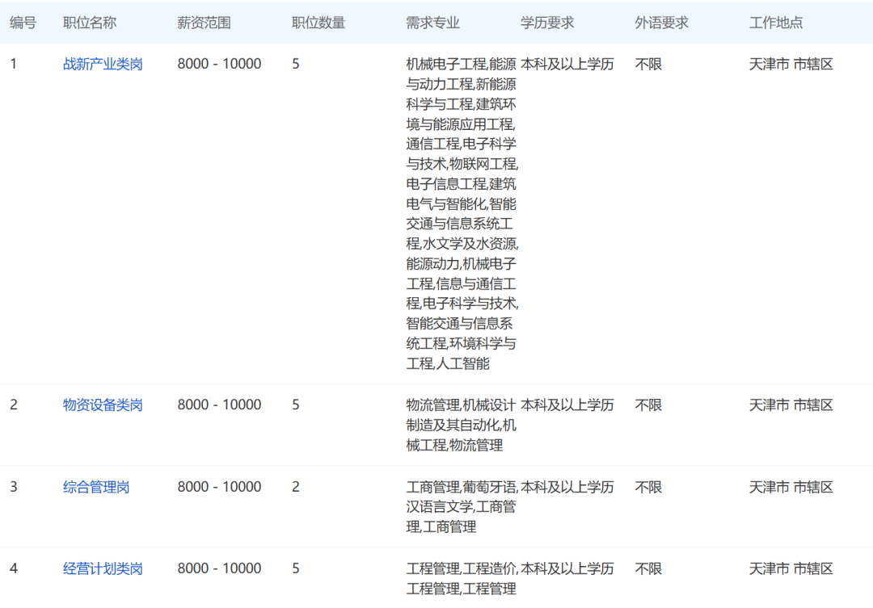Open the 综合管理岗 job link

[x=95, y=488]
